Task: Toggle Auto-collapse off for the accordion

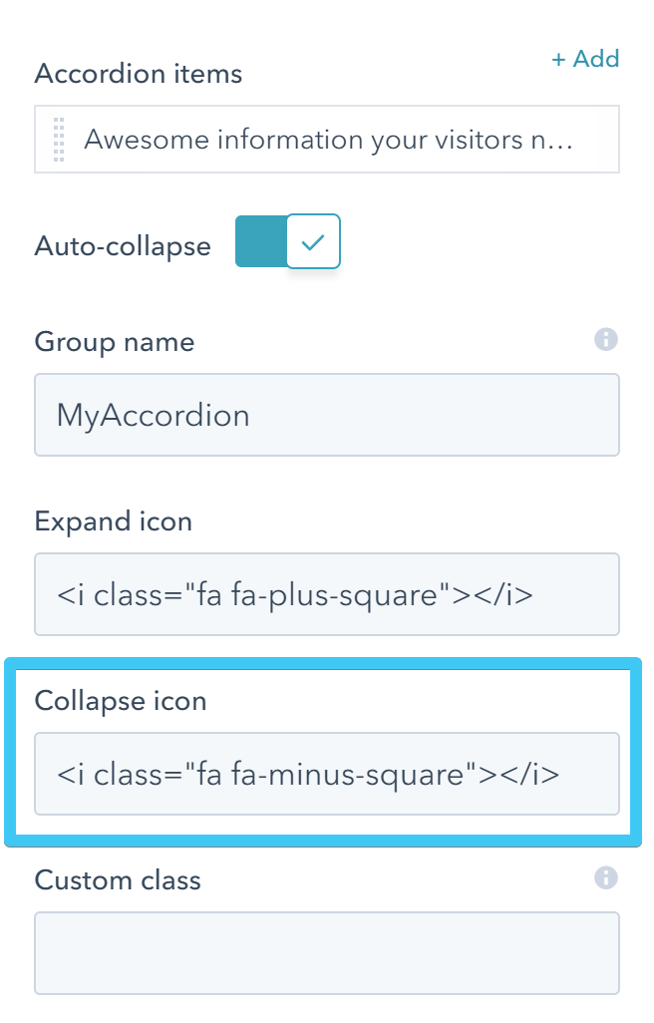Action: click(287, 240)
